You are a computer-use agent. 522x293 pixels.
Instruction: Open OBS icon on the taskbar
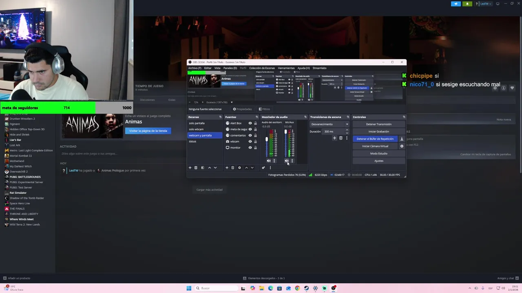pos(334,288)
